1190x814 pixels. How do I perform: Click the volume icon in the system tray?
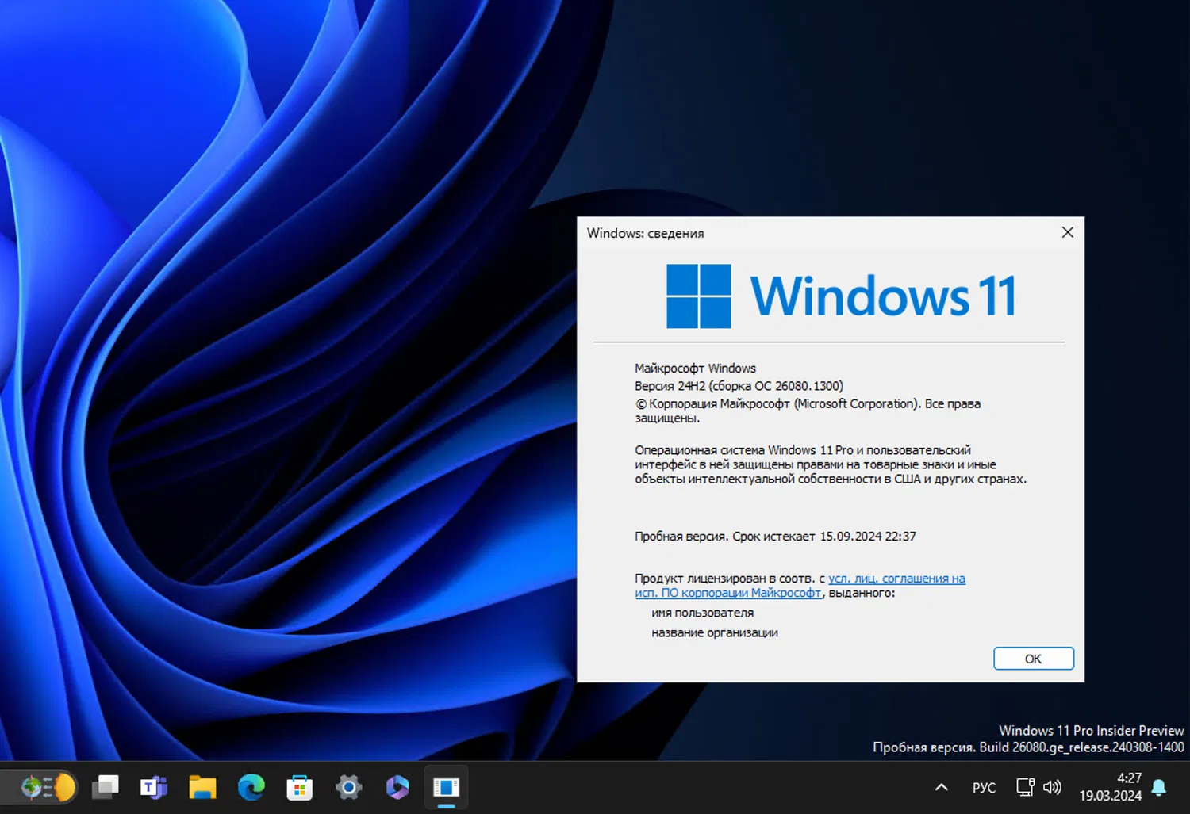(x=1053, y=787)
